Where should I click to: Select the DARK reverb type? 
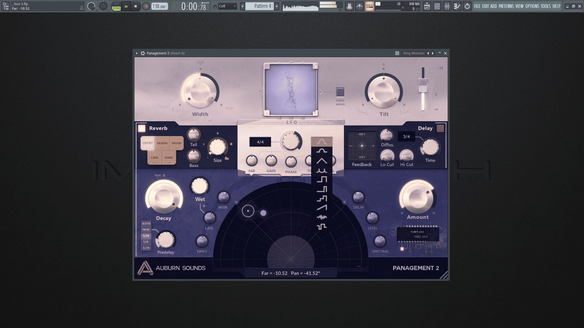(169, 158)
